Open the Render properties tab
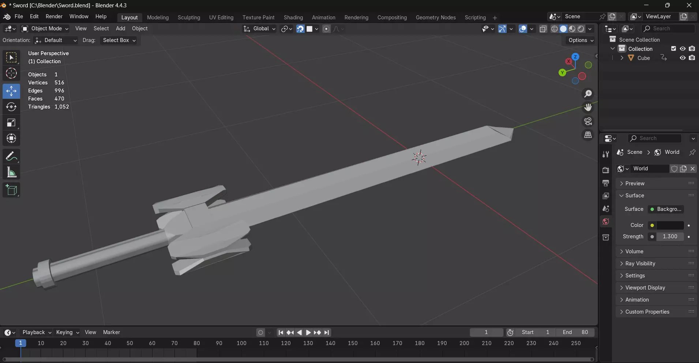This screenshot has width=699, height=363. tap(606, 170)
